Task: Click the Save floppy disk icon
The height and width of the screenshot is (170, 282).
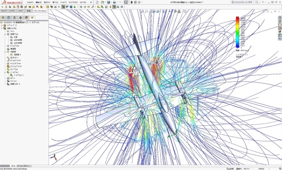Action: point(109,2)
